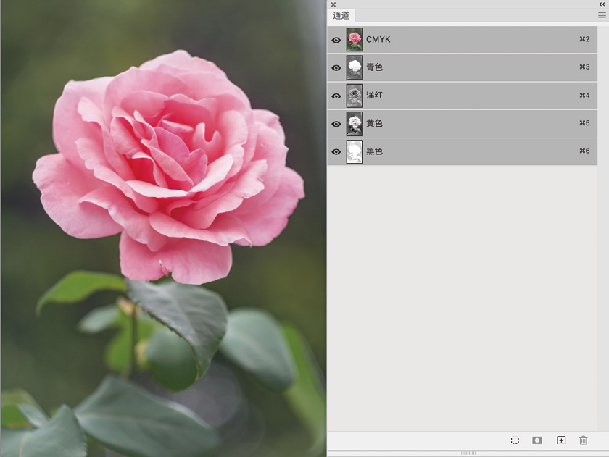
Task: Toggle visibility of 洋红 channel
Action: [336, 96]
